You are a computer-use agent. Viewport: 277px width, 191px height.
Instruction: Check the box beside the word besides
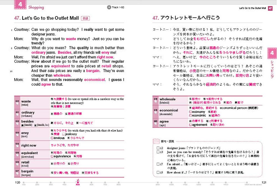coord(17,123)
